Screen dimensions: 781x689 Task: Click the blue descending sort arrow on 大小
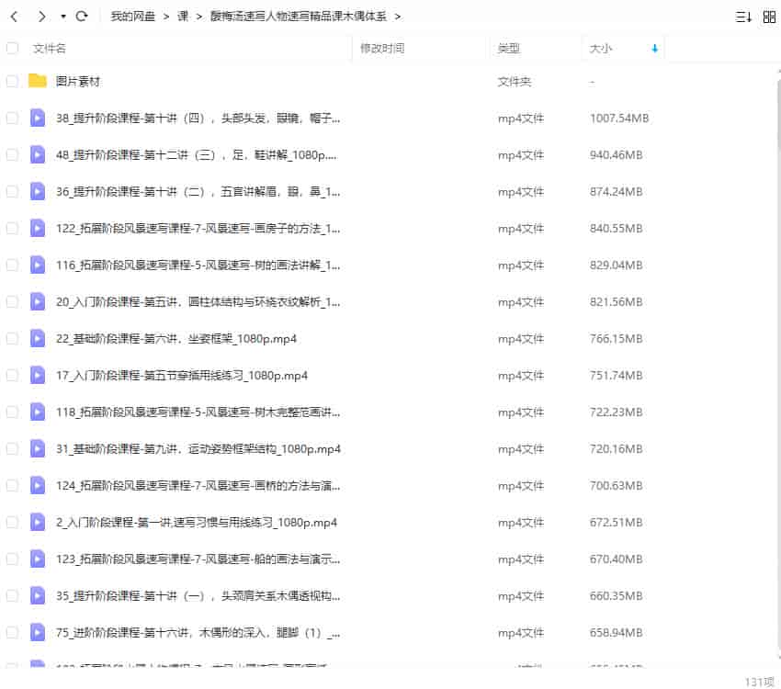click(652, 49)
